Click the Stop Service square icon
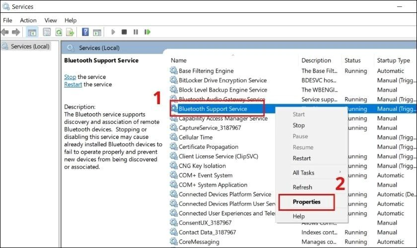This screenshot has width=417, height=248. 124,32
